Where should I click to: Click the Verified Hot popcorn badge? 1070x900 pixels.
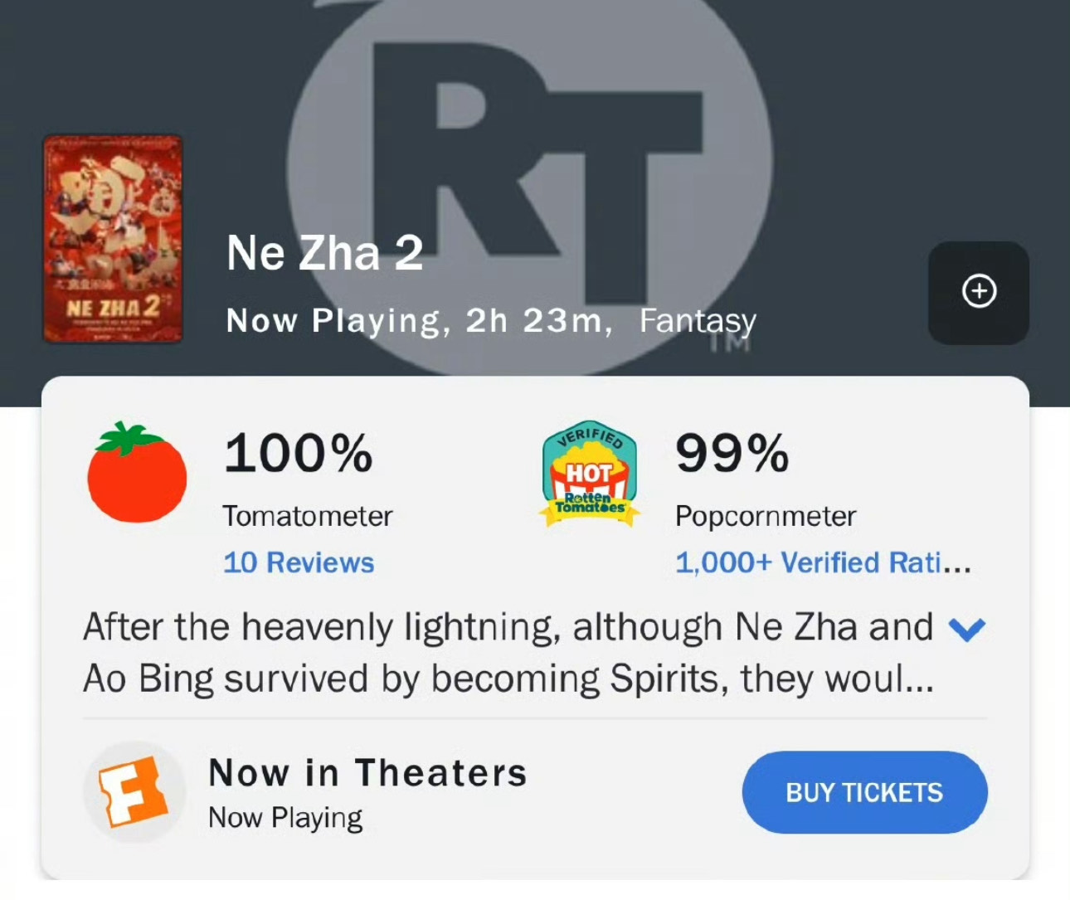click(589, 474)
